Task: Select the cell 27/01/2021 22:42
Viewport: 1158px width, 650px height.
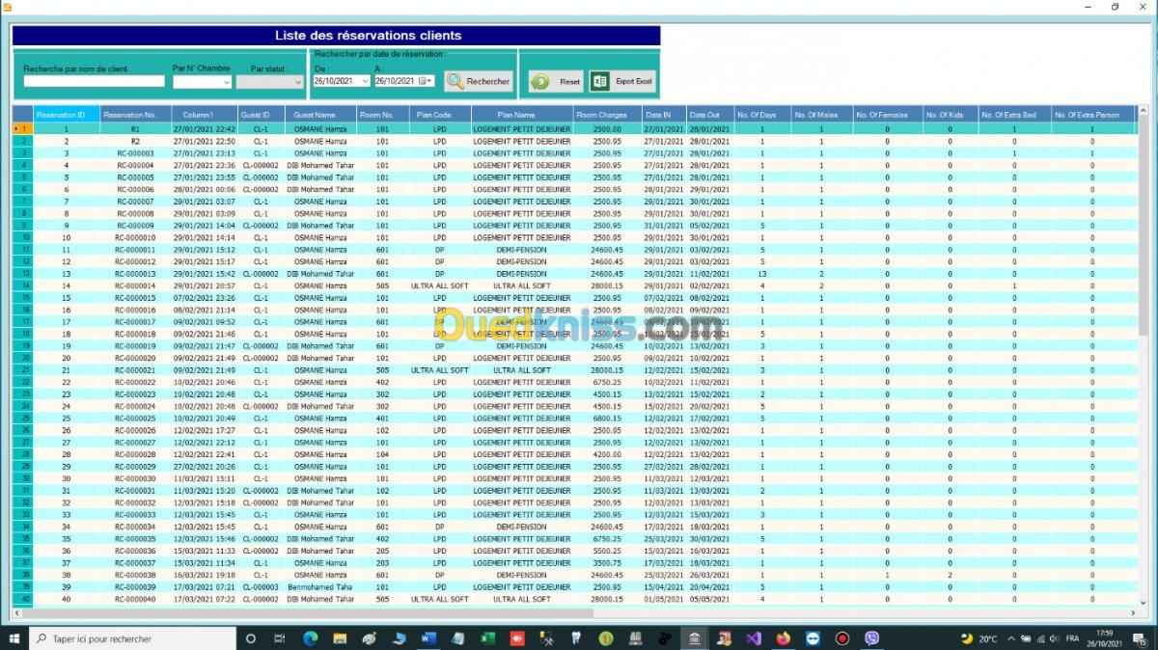Action: pos(205,129)
